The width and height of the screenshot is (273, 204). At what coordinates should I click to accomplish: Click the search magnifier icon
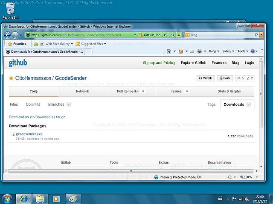(256, 35)
